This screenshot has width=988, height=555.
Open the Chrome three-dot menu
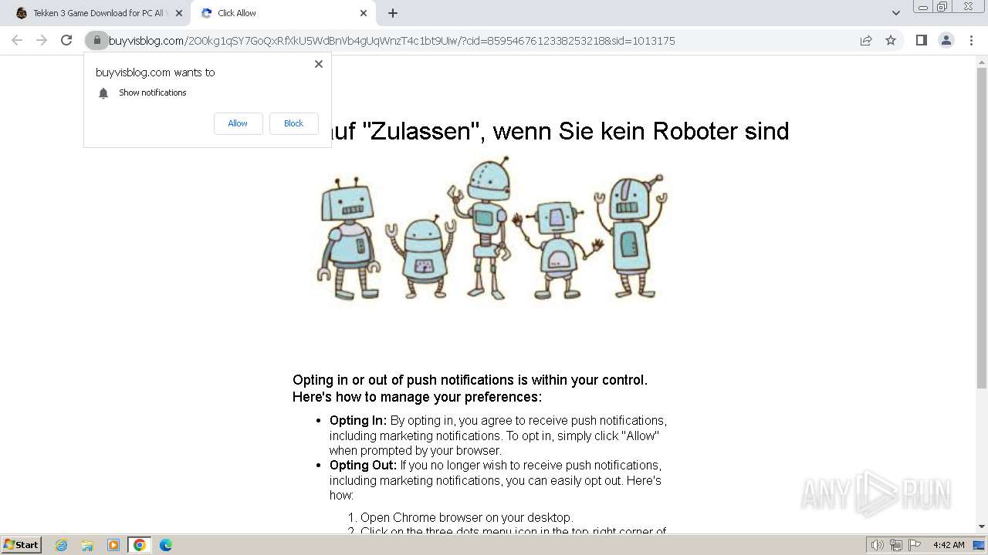[971, 40]
